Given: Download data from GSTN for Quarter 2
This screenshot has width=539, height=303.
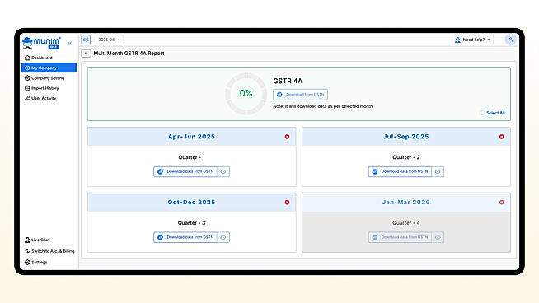Looking at the screenshot, I should click(x=400, y=171).
